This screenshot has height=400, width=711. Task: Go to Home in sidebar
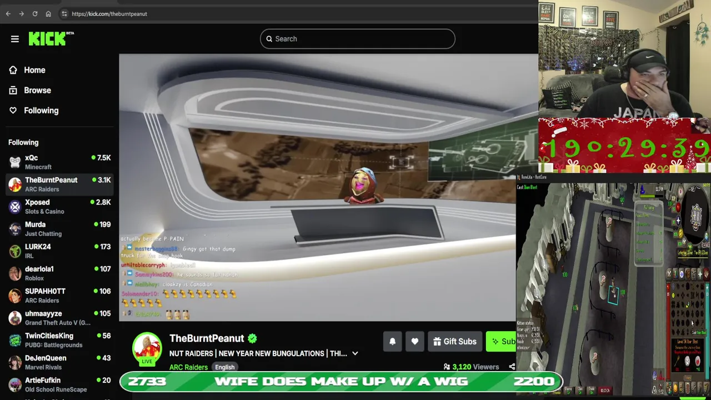click(34, 70)
